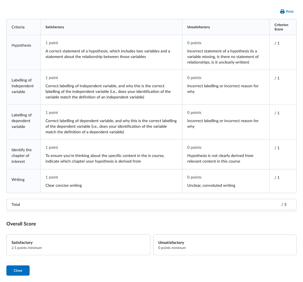Select the Satisfactory overall score box
303x282 pixels.
pyautogui.click(x=78, y=245)
